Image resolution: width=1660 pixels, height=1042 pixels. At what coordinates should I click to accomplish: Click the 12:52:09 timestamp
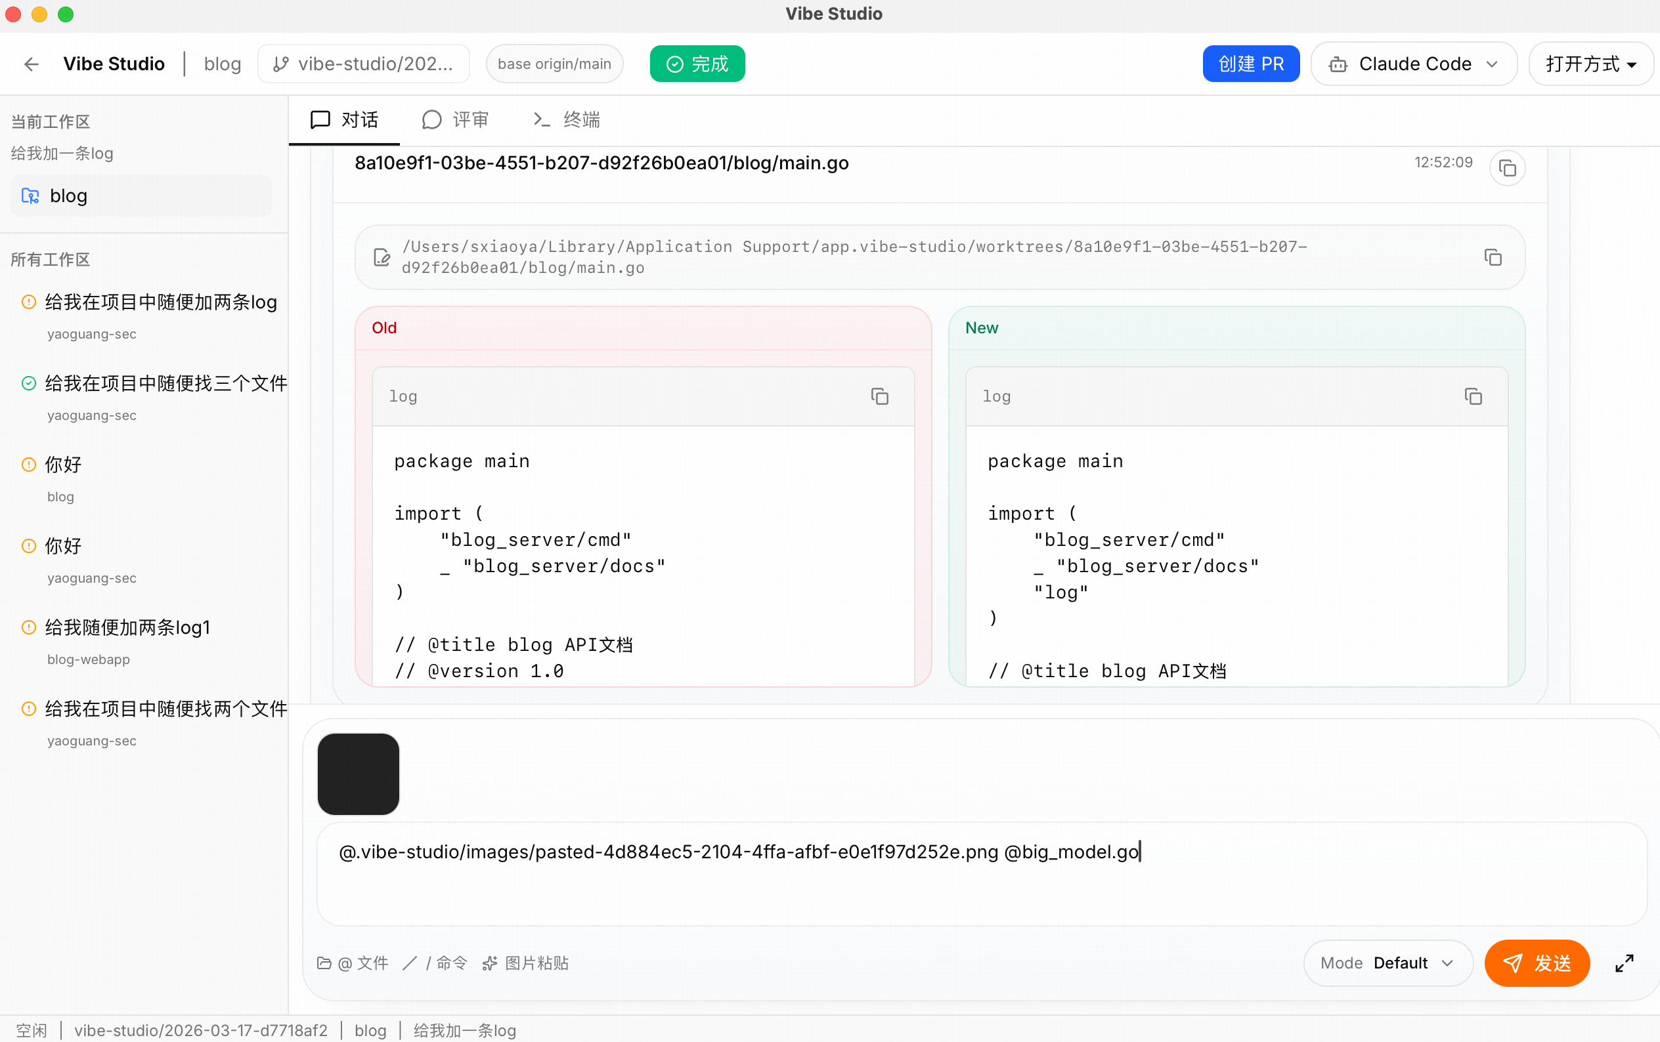[1443, 163]
